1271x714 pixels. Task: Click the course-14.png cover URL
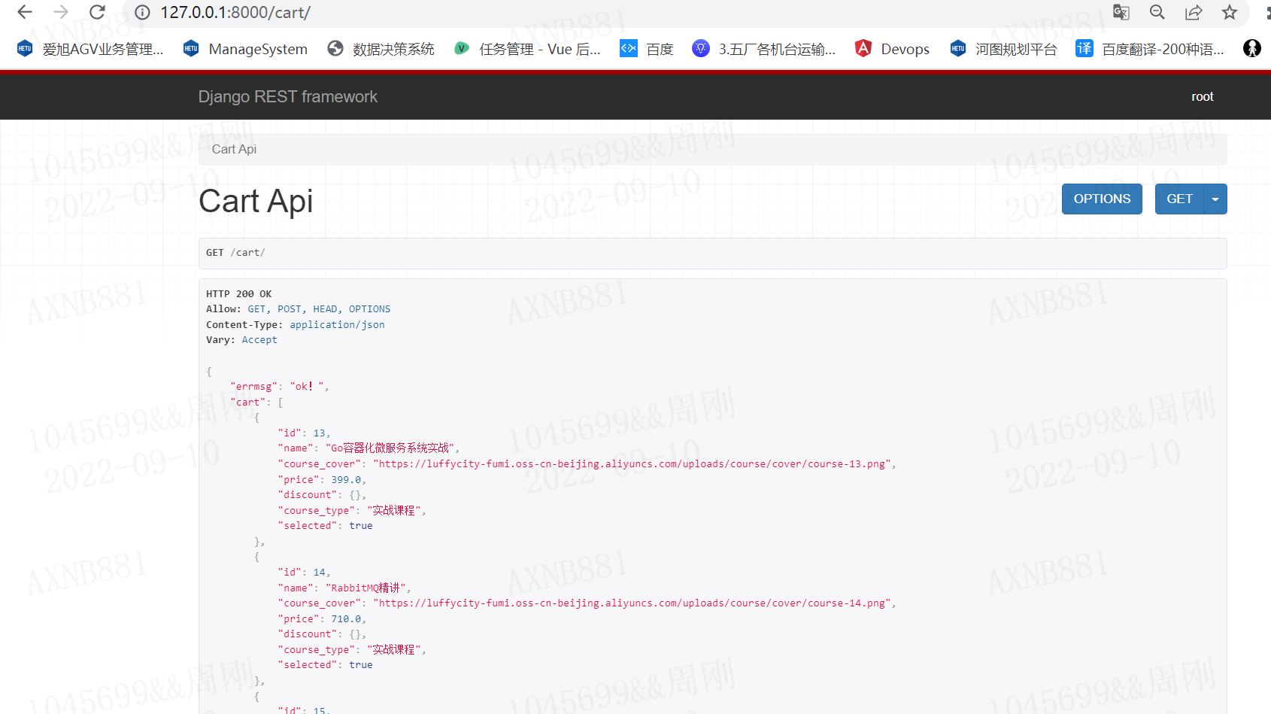click(x=632, y=603)
